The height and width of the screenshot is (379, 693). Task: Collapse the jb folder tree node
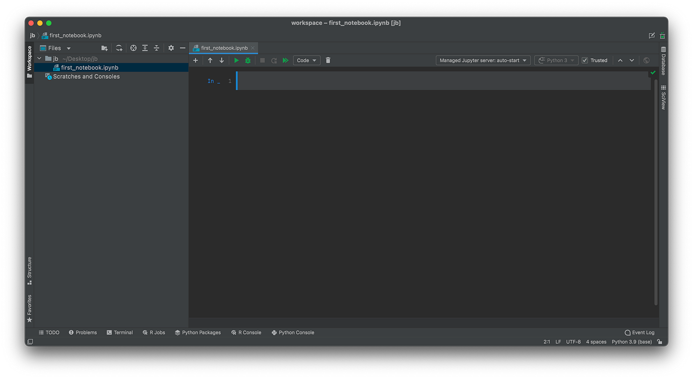[40, 58]
